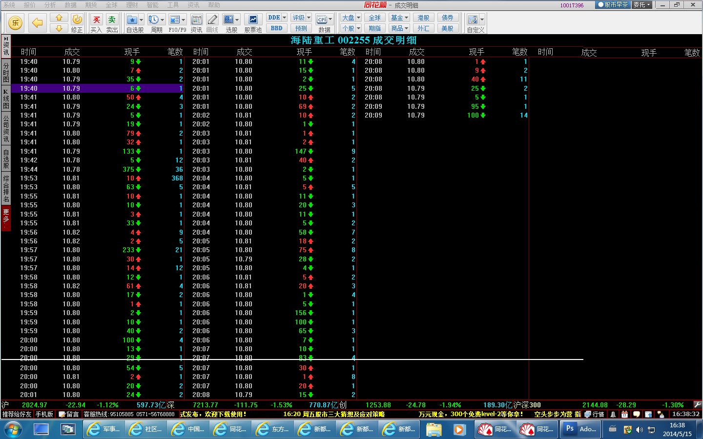Click the round gold 乐 icon

(x=16, y=22)
